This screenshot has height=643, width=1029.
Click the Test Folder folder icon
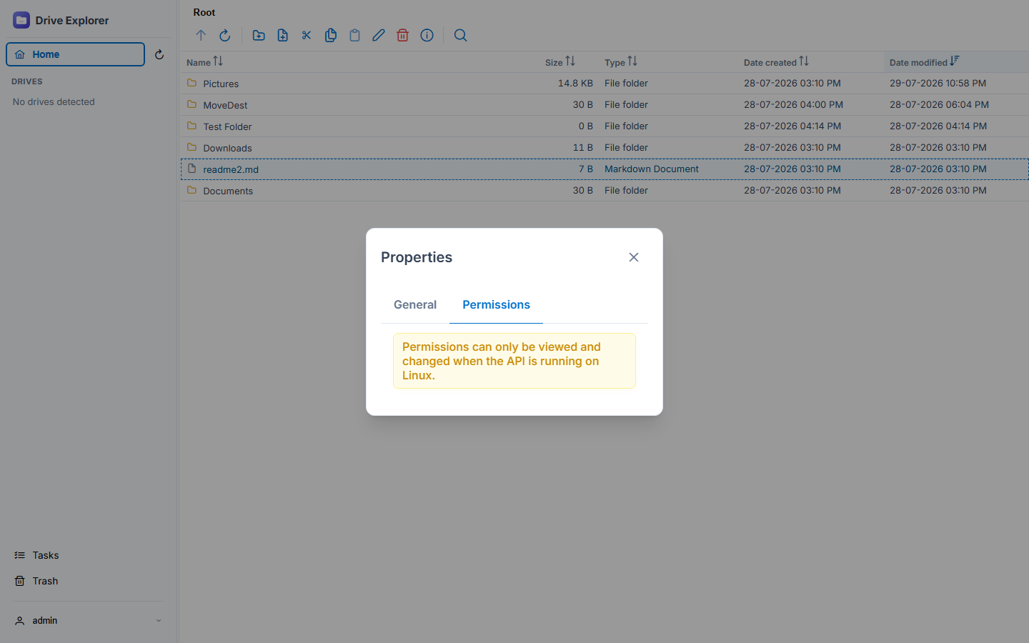tap(192, 126)
